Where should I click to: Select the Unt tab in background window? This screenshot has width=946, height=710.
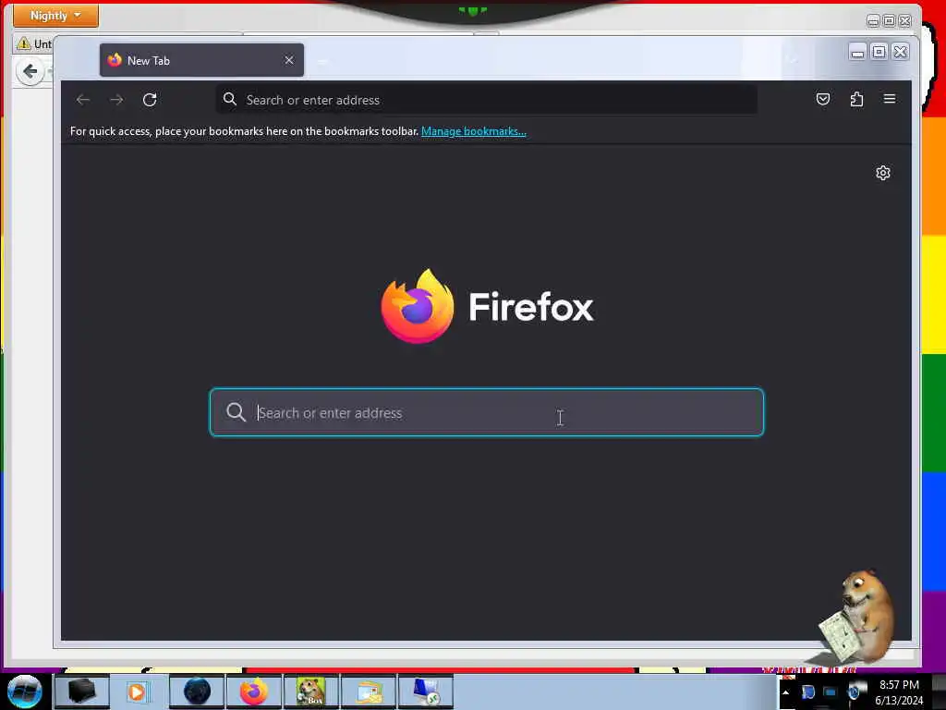34,43
